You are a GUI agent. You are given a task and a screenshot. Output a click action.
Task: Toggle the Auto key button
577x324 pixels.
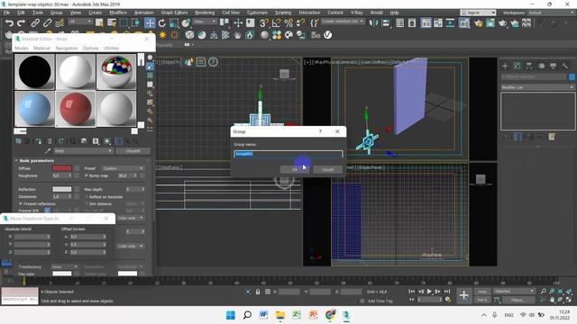point(482,292)
